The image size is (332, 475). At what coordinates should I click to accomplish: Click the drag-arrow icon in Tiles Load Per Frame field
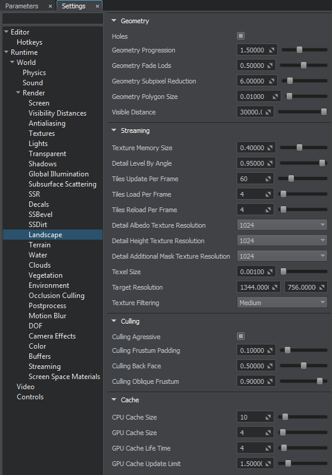pos(268,194)
